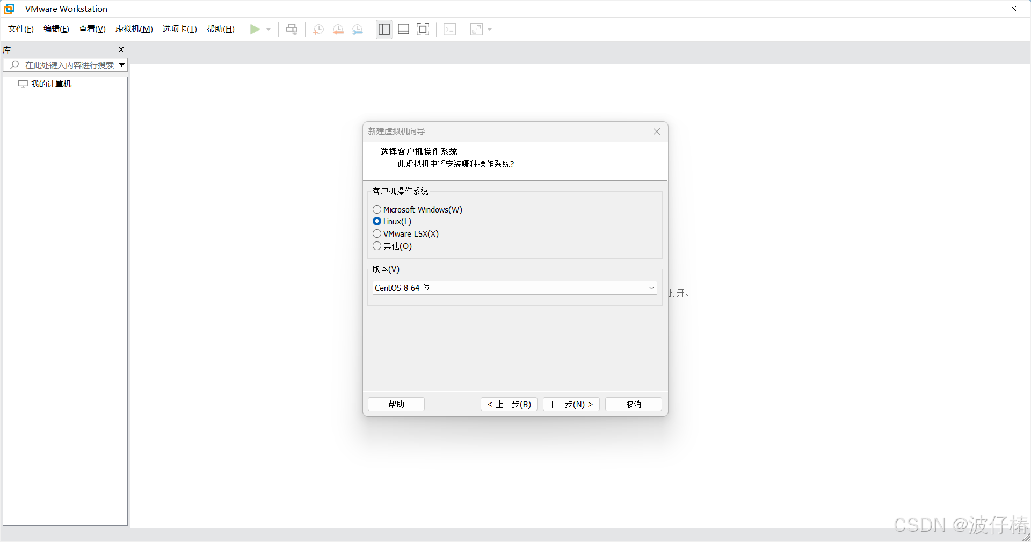Click the 下一步(N) > next button
Viewport: 1031px width, 542px height.
571,404
